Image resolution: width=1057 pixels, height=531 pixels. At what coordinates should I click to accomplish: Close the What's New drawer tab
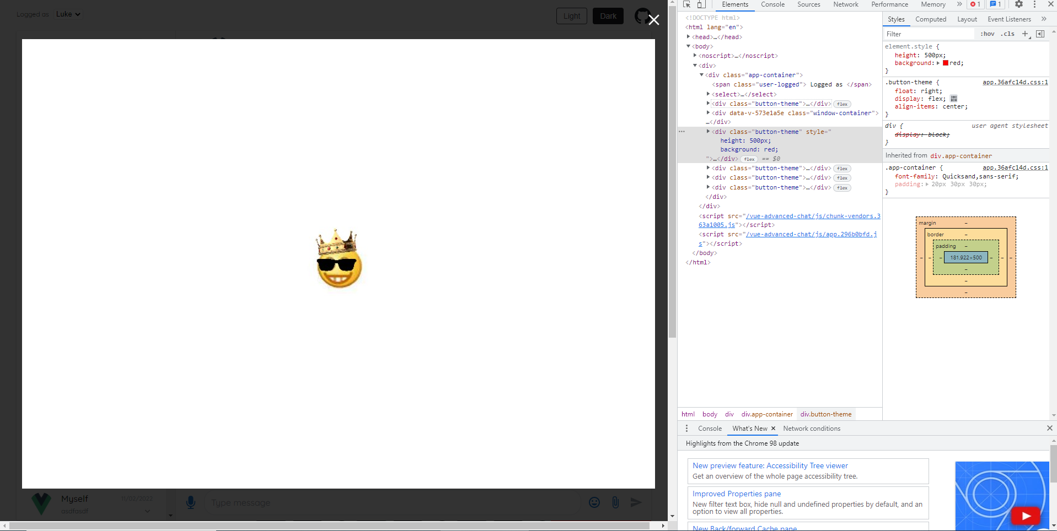point(773,429)
